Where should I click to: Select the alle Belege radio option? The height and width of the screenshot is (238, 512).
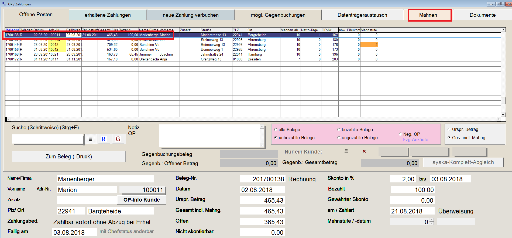(x=287, y=130)
